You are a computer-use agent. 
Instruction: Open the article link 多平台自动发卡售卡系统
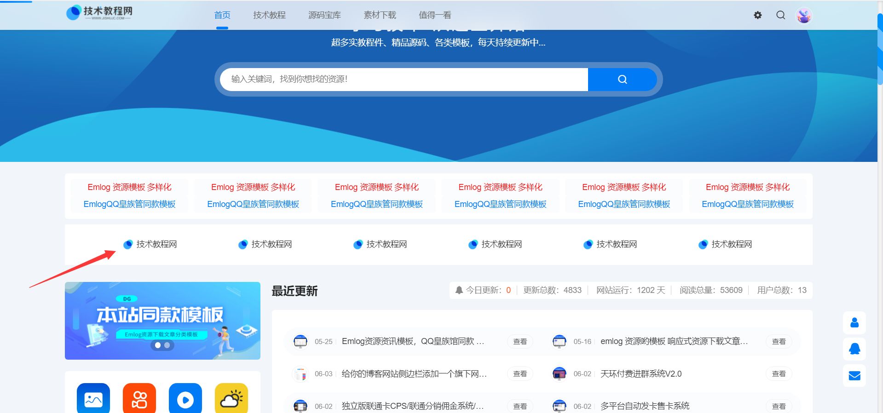click(x=645, y=406)
